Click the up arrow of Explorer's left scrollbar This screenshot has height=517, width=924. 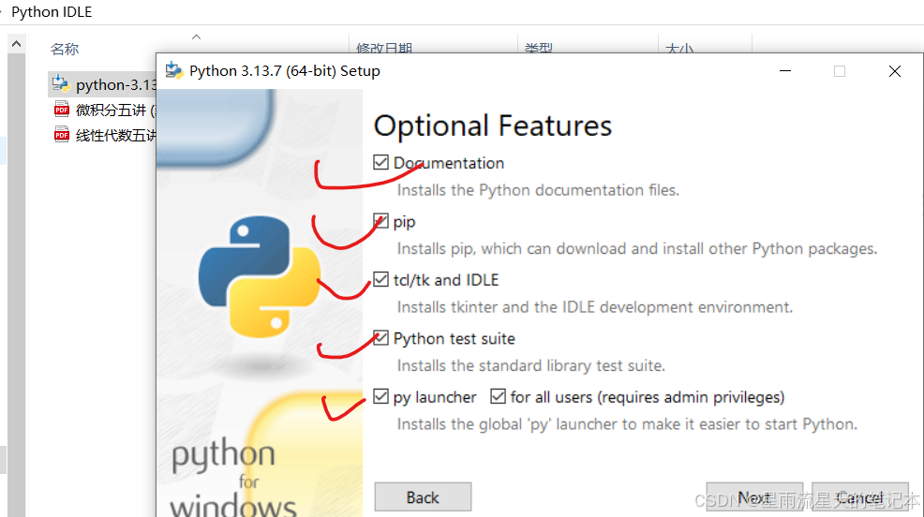click(x=17, y=44)
